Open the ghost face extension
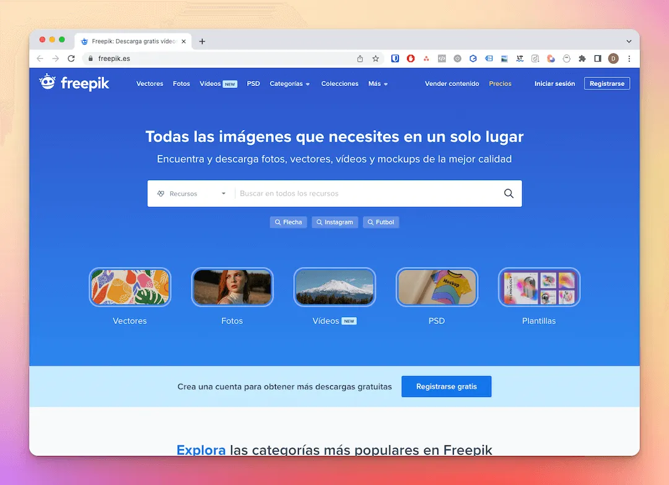Image resolution: width=669 pixels, height=485 pixels. pyautogui.click(x=567, y=58)
